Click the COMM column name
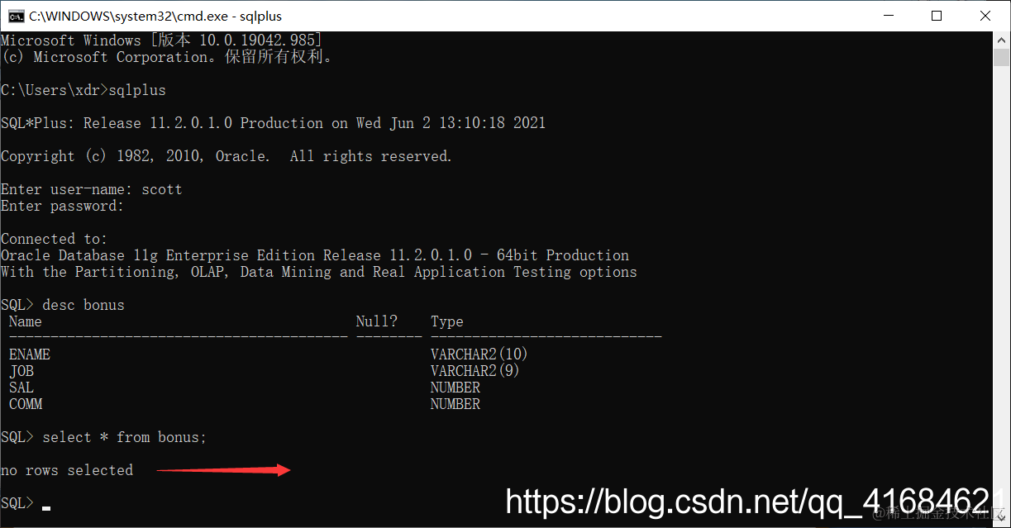The height and width of the screenshot is (528, 1011). [26, 404]
